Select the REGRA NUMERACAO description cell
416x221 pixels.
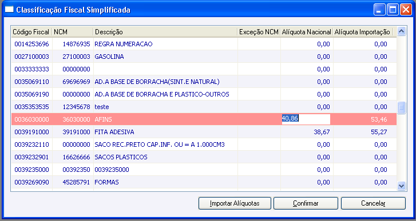[x=165, y=44]
